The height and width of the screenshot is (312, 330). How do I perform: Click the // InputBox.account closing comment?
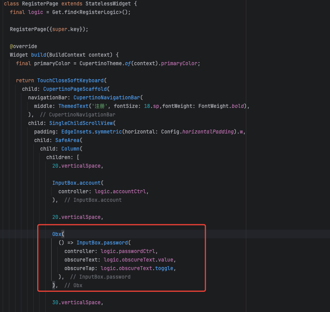(x=93, y=200)
